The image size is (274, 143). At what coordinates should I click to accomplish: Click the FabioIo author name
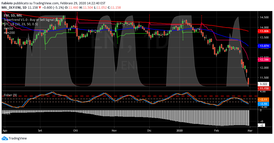[x=7, y=3]
